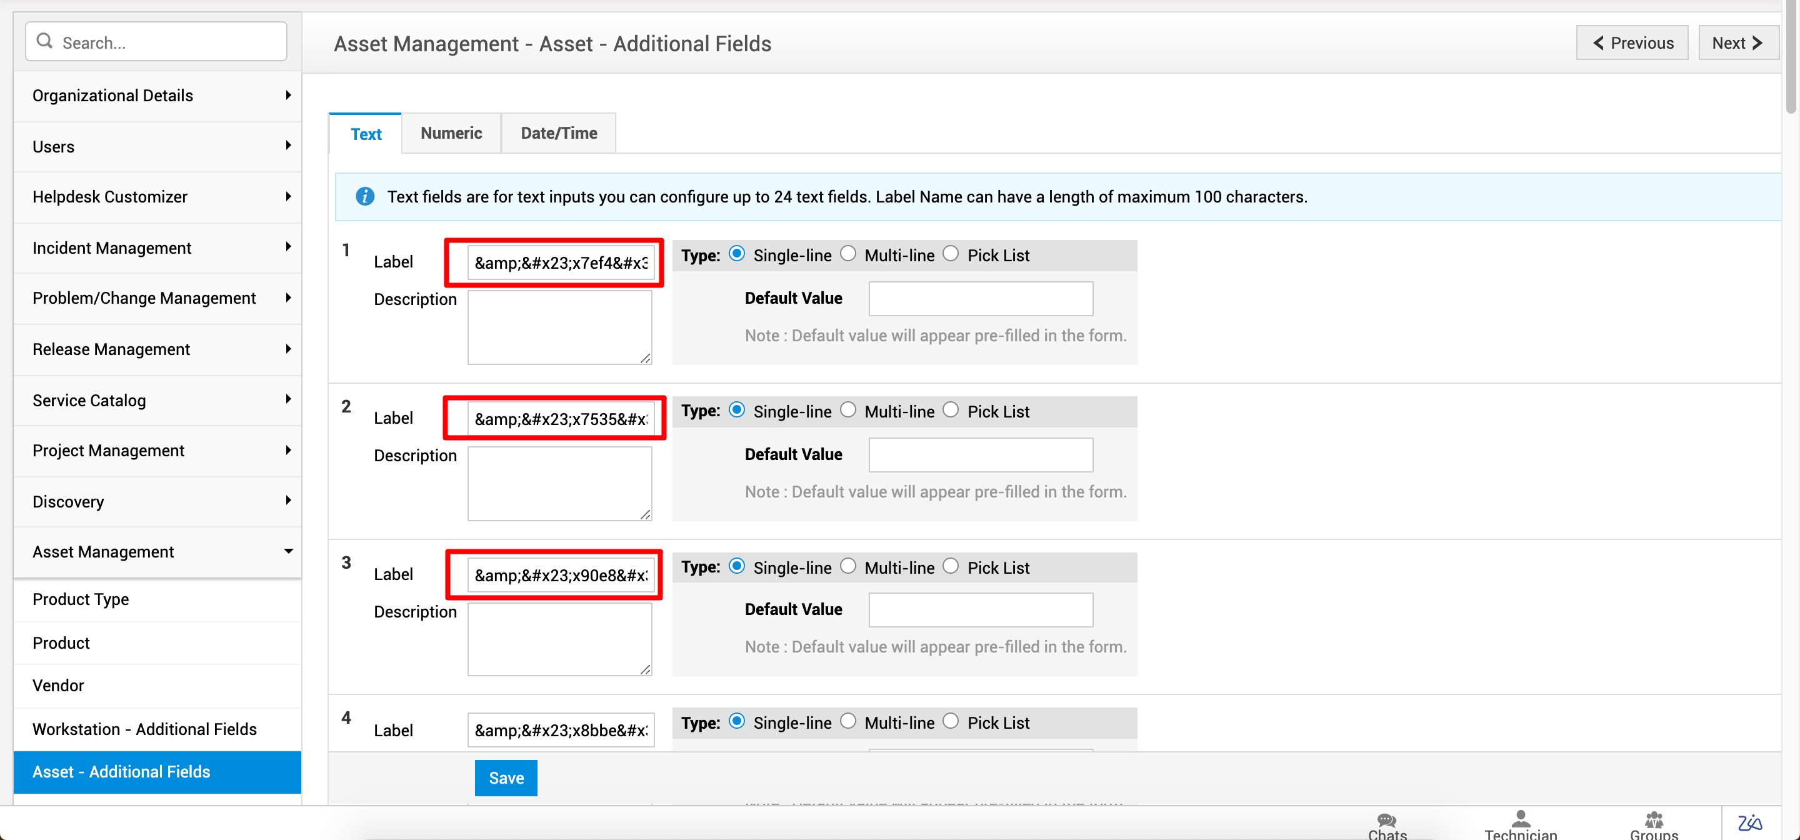Click Default Value field for field 1
The width and height of the screenshot is (1800, 840).
pos(981,299)
